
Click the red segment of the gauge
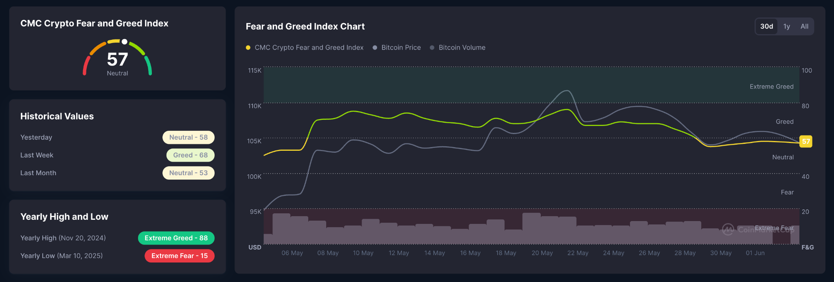point(86,65)
